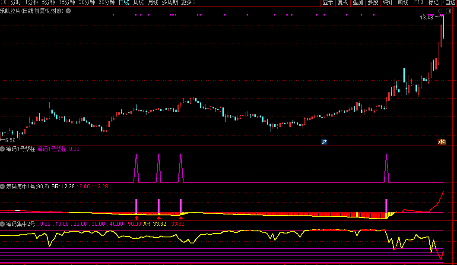Open 画线 drawing tools
The height and width of the screenshot is (265, 457).
point(403,3)
